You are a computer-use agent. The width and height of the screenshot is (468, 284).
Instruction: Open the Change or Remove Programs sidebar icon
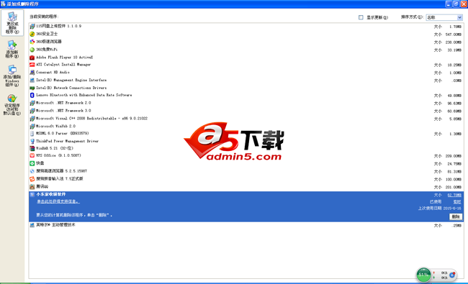coord(12,23)
